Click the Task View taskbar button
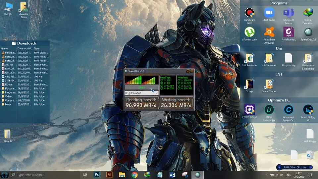 pos(85,175)
